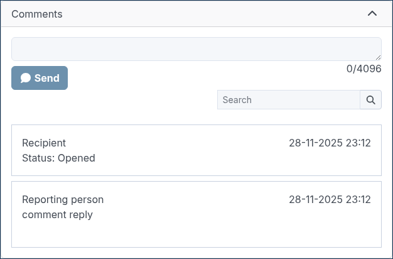Click the gap between the two comment cards
The height and width of the screenshot is (259, 393).
[196, 179]
